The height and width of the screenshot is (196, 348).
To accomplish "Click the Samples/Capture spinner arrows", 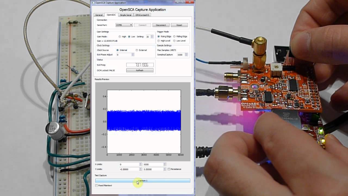I will (x=187, y=55).
